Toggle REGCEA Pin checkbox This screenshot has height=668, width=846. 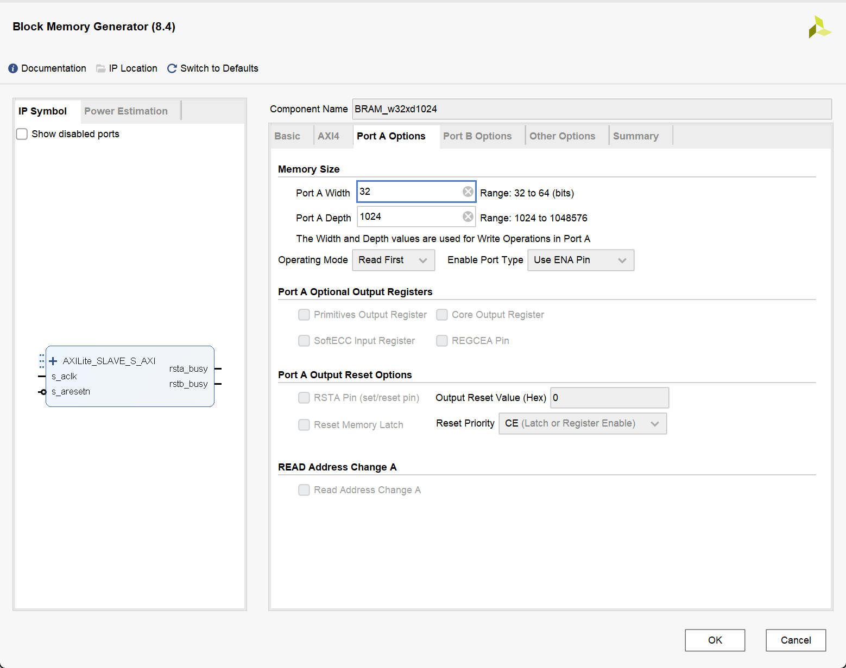[442, 341]
